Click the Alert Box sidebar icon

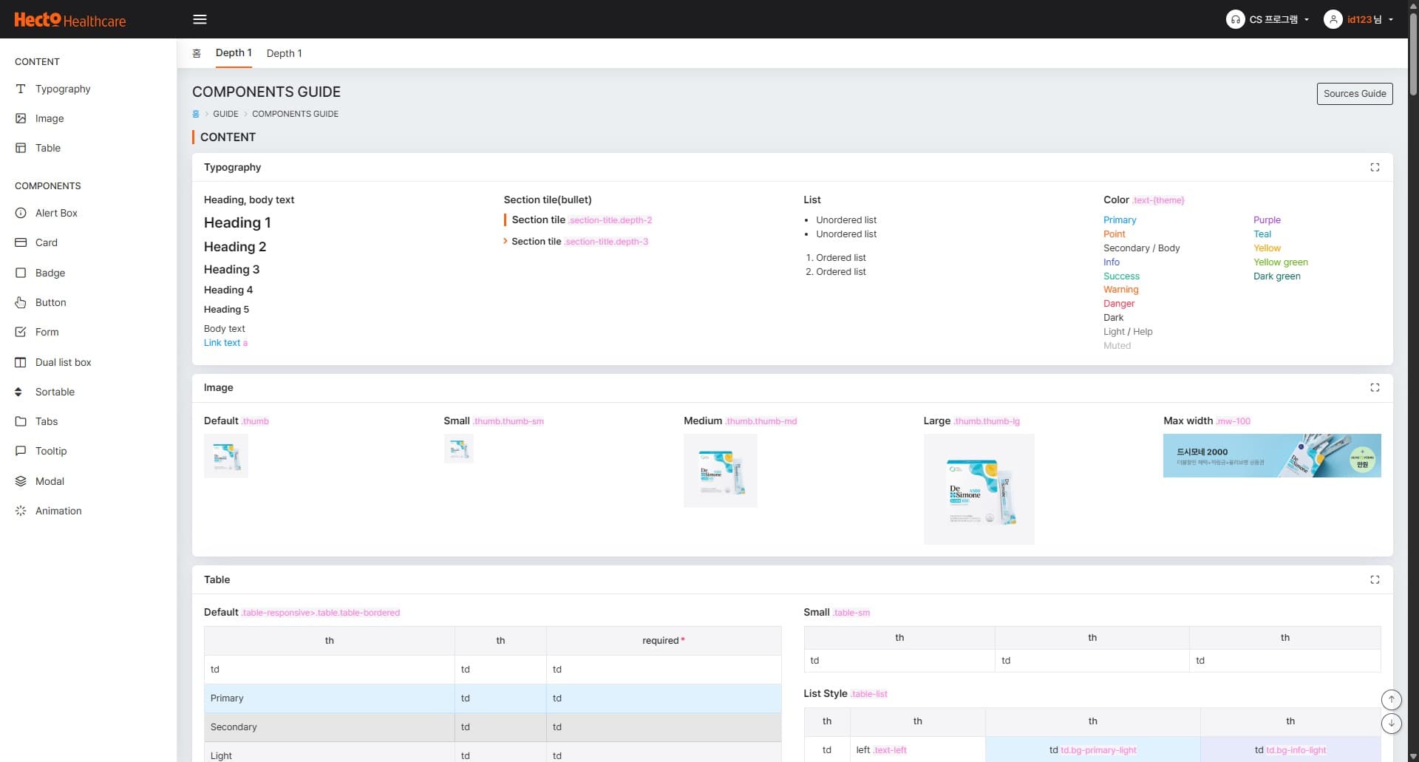[x=21, y=213]
